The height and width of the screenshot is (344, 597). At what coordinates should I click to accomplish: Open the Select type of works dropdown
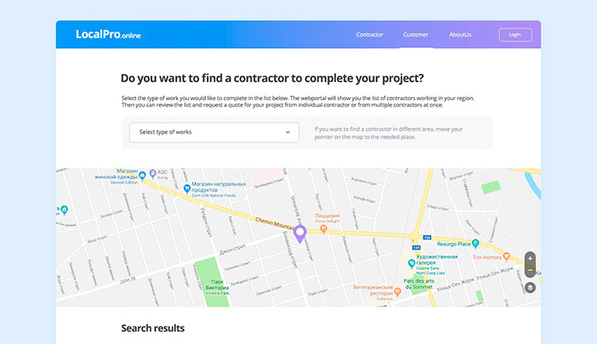tap(214, 132)
